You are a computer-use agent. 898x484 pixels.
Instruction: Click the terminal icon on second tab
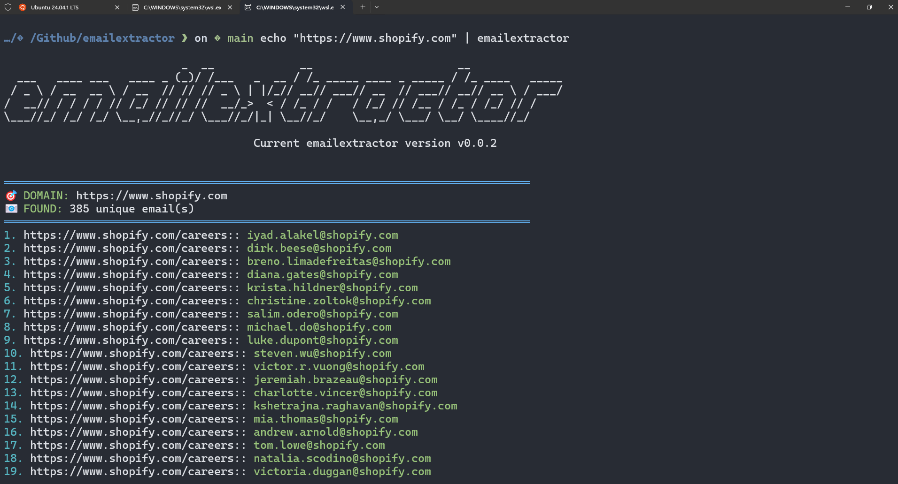click(x=135, y=7)
